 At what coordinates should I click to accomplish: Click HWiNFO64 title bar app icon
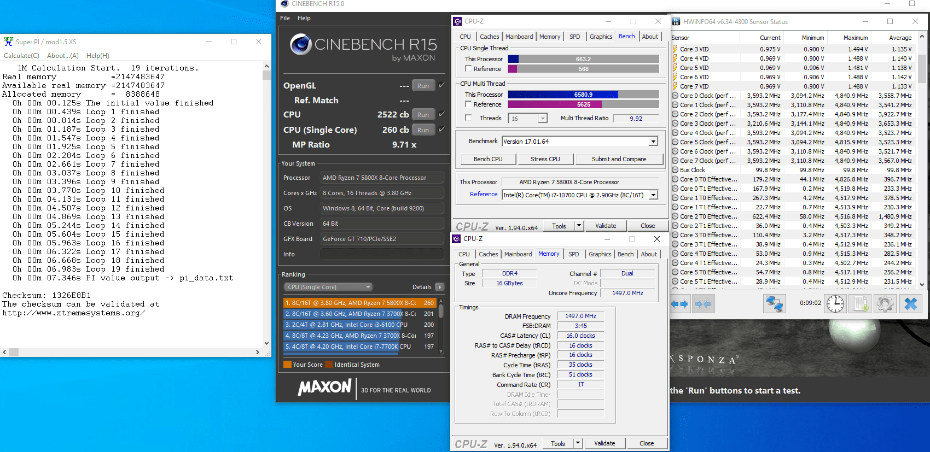tap(676, 22)
